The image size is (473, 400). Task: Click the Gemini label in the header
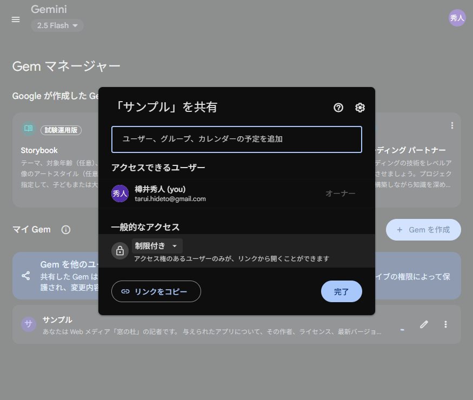click(x=49, y=9)
